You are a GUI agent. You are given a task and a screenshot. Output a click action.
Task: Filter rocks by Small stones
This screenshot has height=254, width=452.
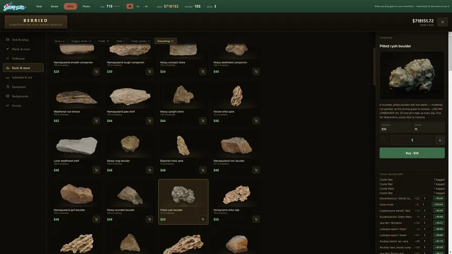[x=141, y=41]
